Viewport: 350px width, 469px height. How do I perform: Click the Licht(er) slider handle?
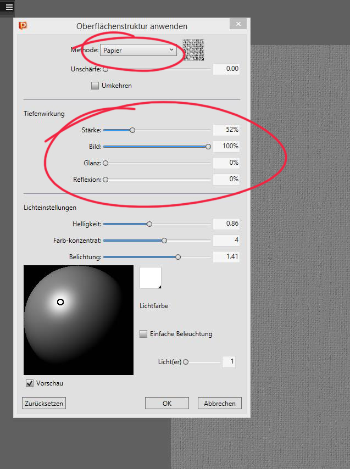[186, 362]
